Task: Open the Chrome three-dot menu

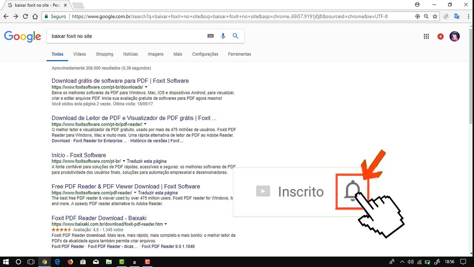Action: 468,16
